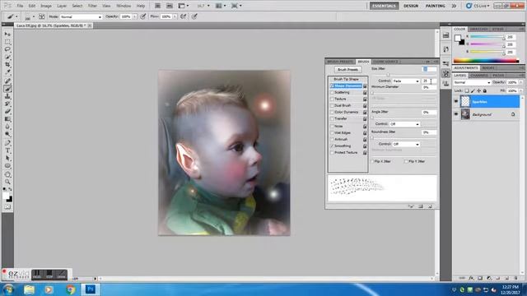The height and width of the screenshot is (296, 527).
Task: Select the Crop tool
Action: click(x=7, y=64)
